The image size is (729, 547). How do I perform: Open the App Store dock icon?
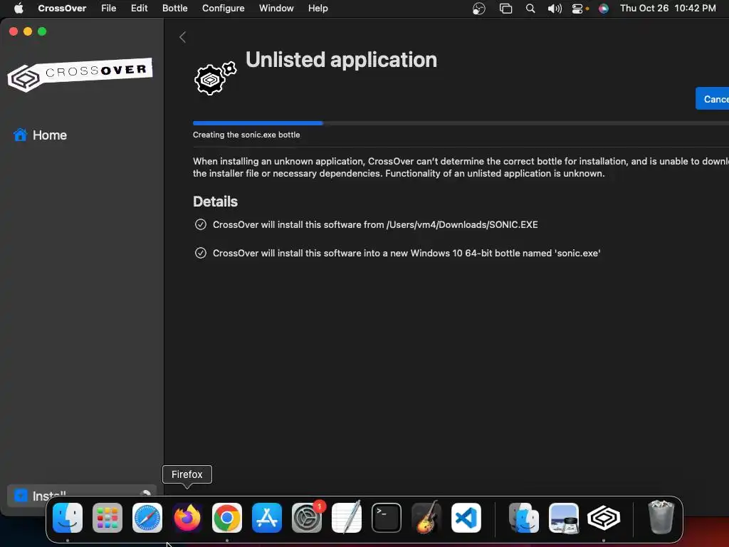(267, 518)
